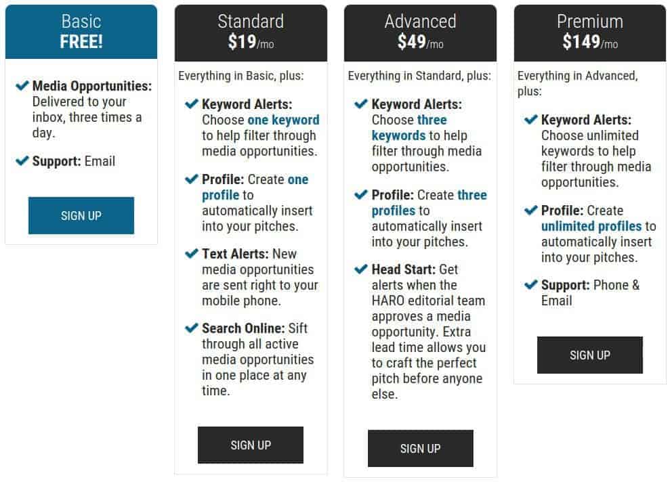Click the Sign Up button under Basic
Viewport: 670px width, 484px height.
coord(81,216)
